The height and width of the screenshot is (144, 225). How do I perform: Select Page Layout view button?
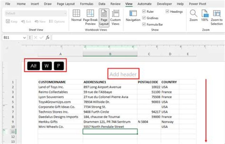tap(104, 18)
